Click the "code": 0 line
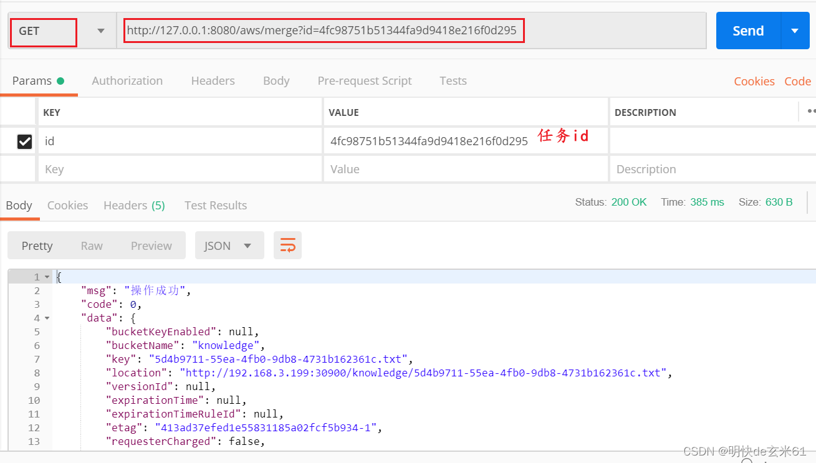Viewport: 816px width, 463px height. [112, 304]
